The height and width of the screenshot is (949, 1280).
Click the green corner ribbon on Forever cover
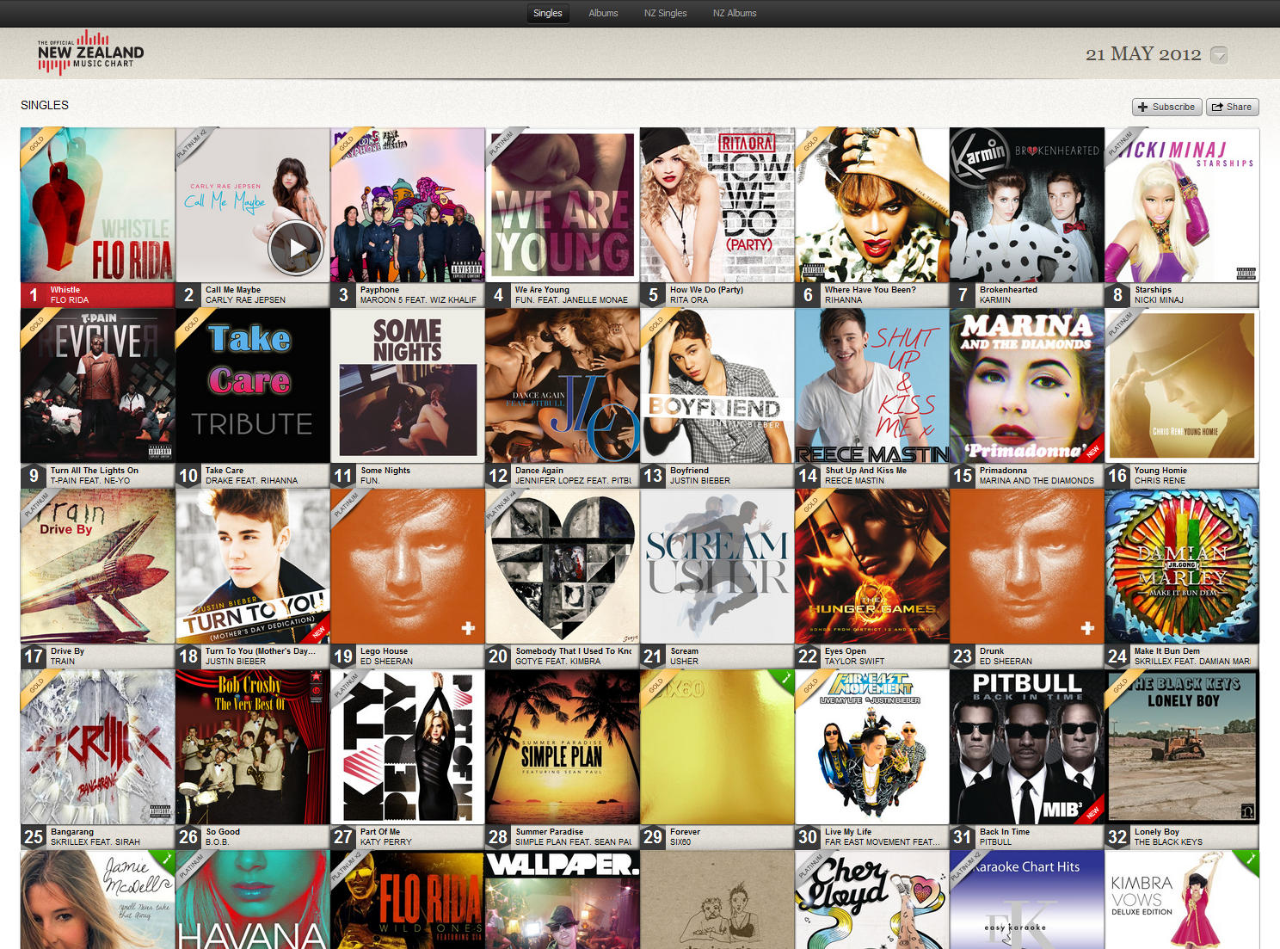coord(785,678)
